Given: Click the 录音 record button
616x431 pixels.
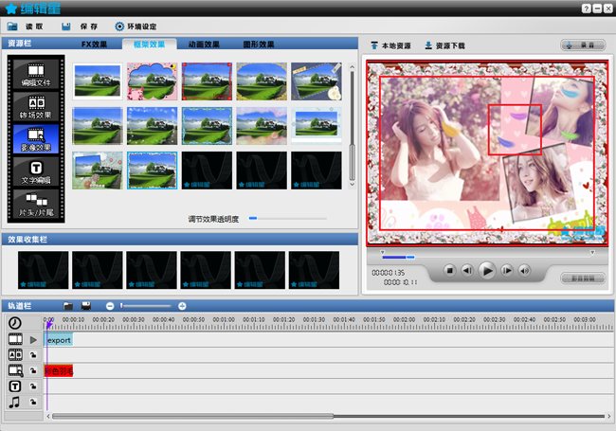Looking at the screenshot, I should [x=584, y=45].
